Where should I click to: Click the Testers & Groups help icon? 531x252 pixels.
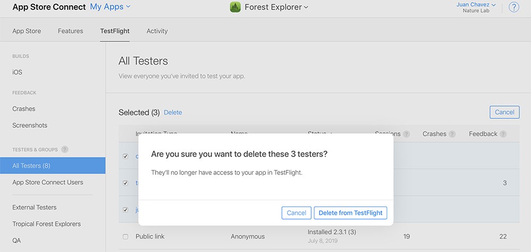tap(65, 150)
